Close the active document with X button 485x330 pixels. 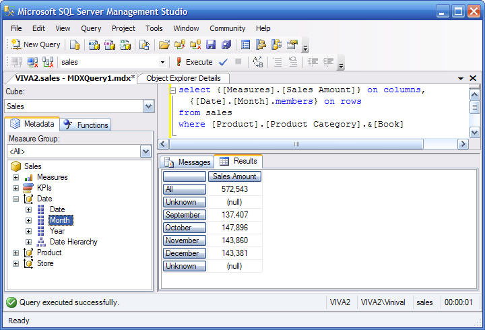coord(473,78)
